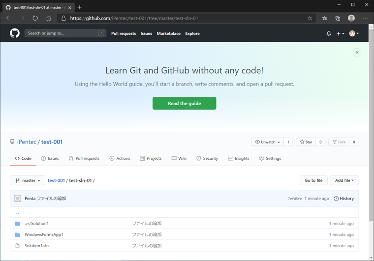
Task: Open the latest commit message next to Penta
Action: pos(52,199)
